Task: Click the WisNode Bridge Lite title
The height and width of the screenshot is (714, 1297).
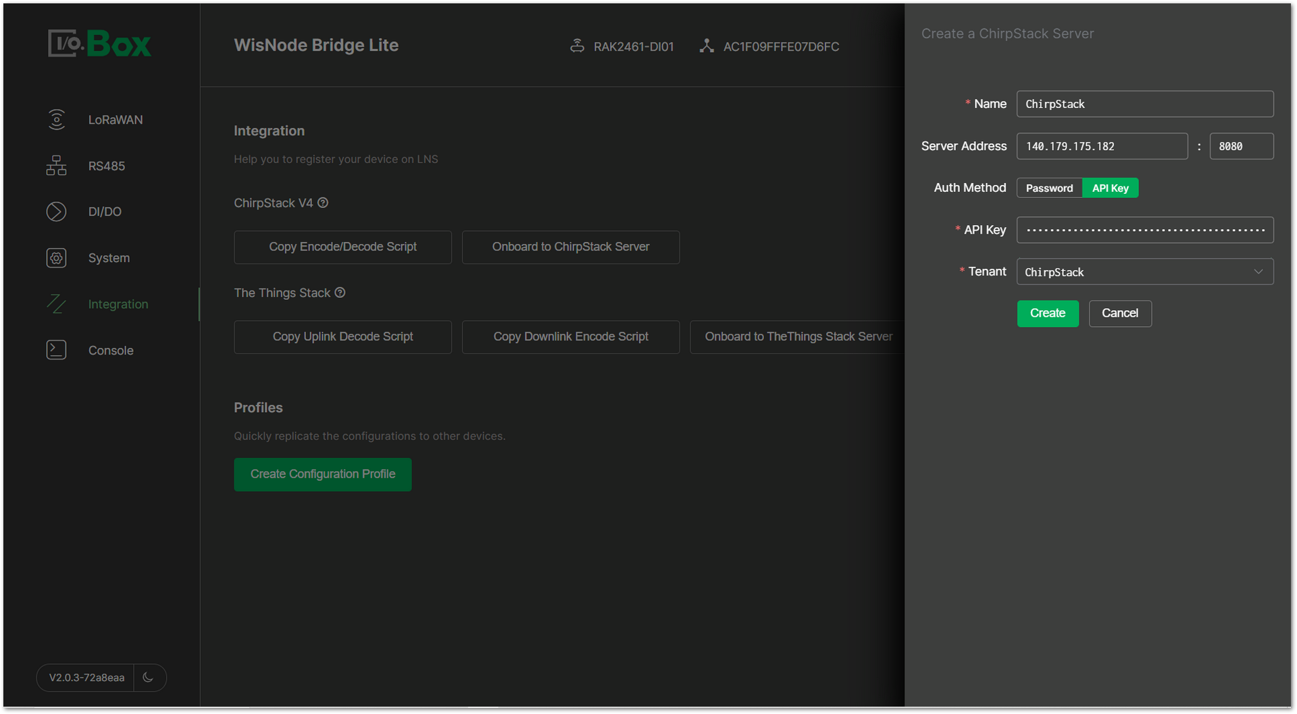Action: (316, 45)
